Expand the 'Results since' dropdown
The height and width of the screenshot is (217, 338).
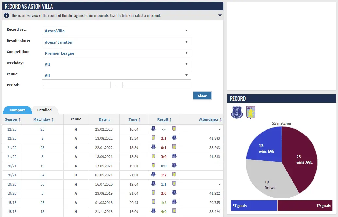116,42
